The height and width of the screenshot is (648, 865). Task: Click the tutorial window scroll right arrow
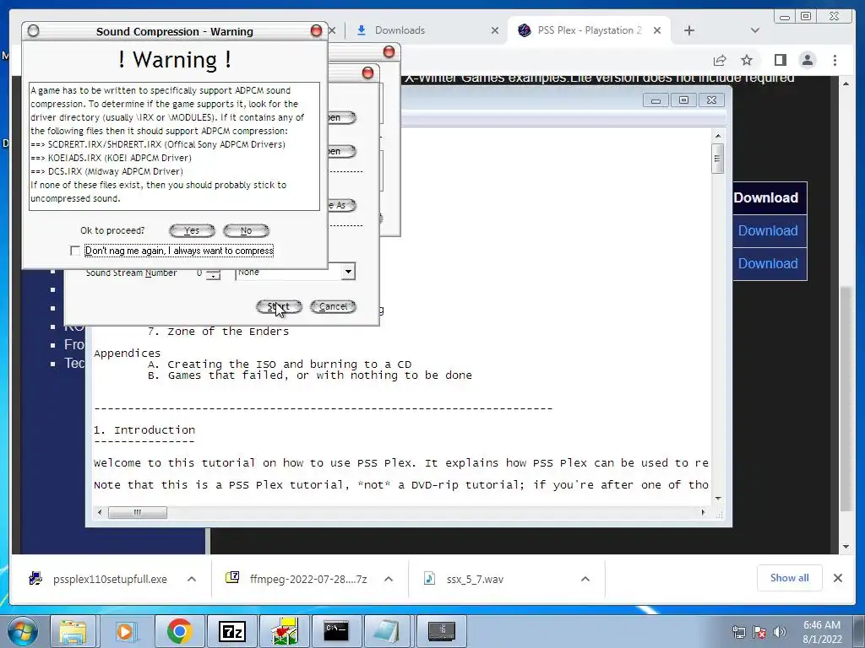pos(703,512)
